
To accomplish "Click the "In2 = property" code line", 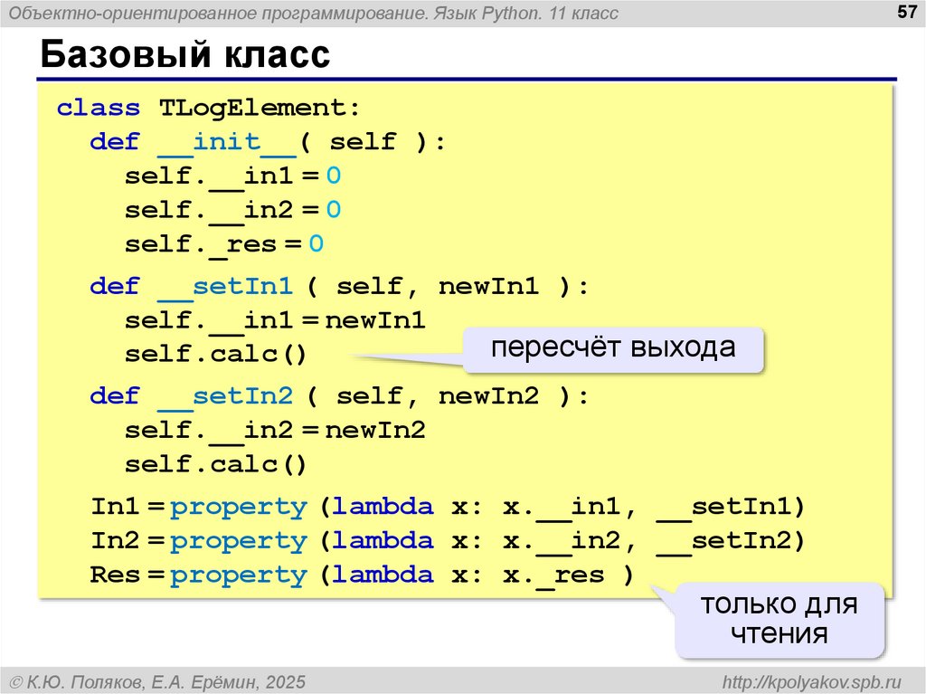I will pos(447,541).
